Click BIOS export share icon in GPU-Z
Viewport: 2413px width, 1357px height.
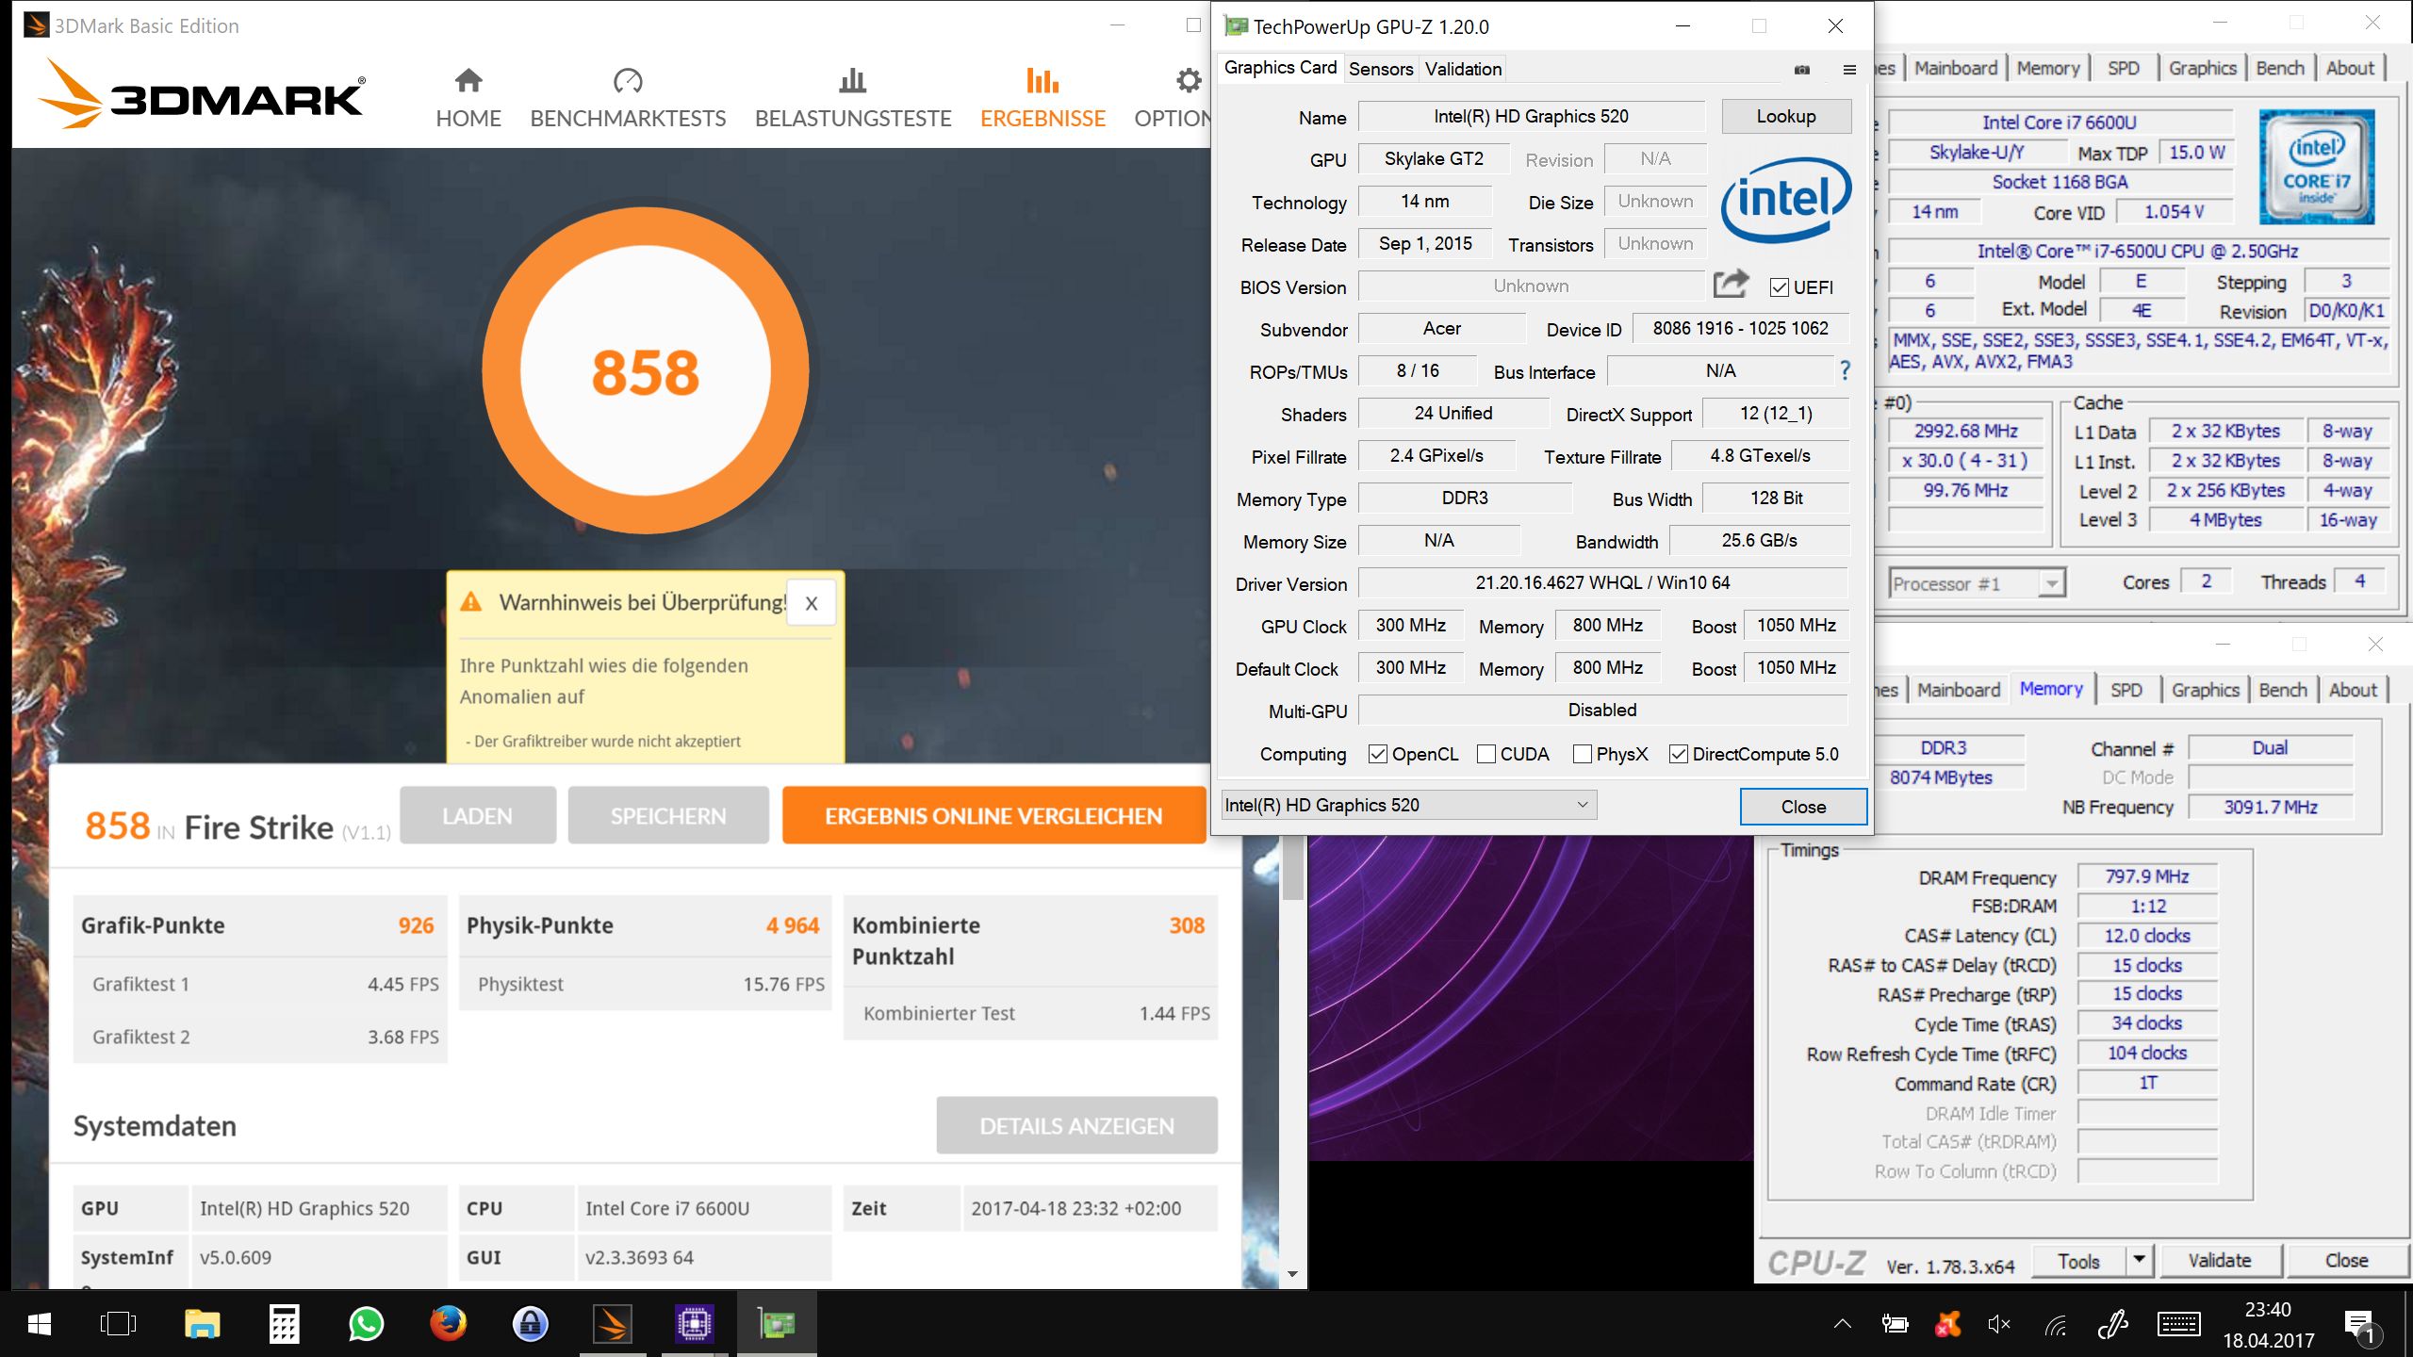click(x=1731, y=284)
